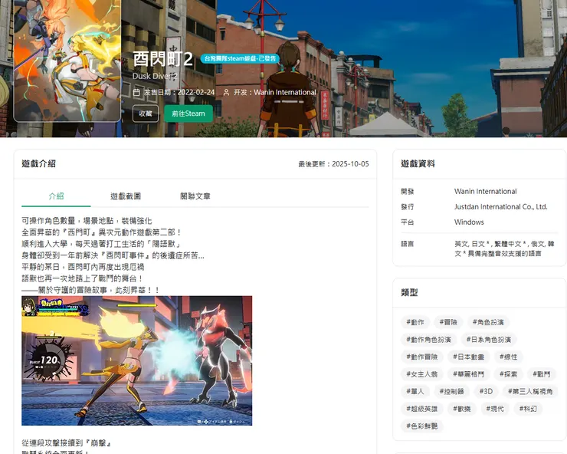Select the #角色扮演 tag
This screenshot has width=567, height=454.
pos(488,322)
